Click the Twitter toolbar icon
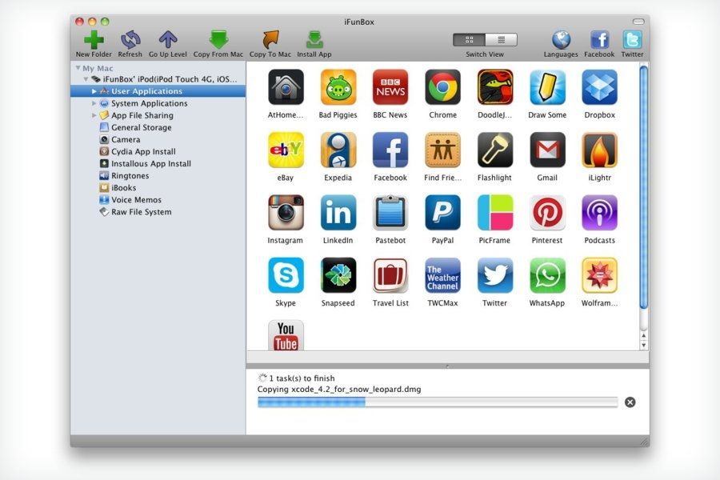 632,40
